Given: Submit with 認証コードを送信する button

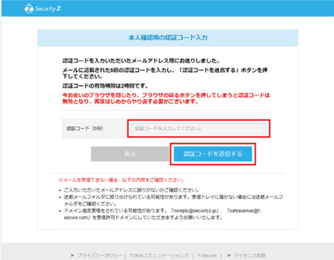Looking at the screenshot, I should (x=213, y=154).
